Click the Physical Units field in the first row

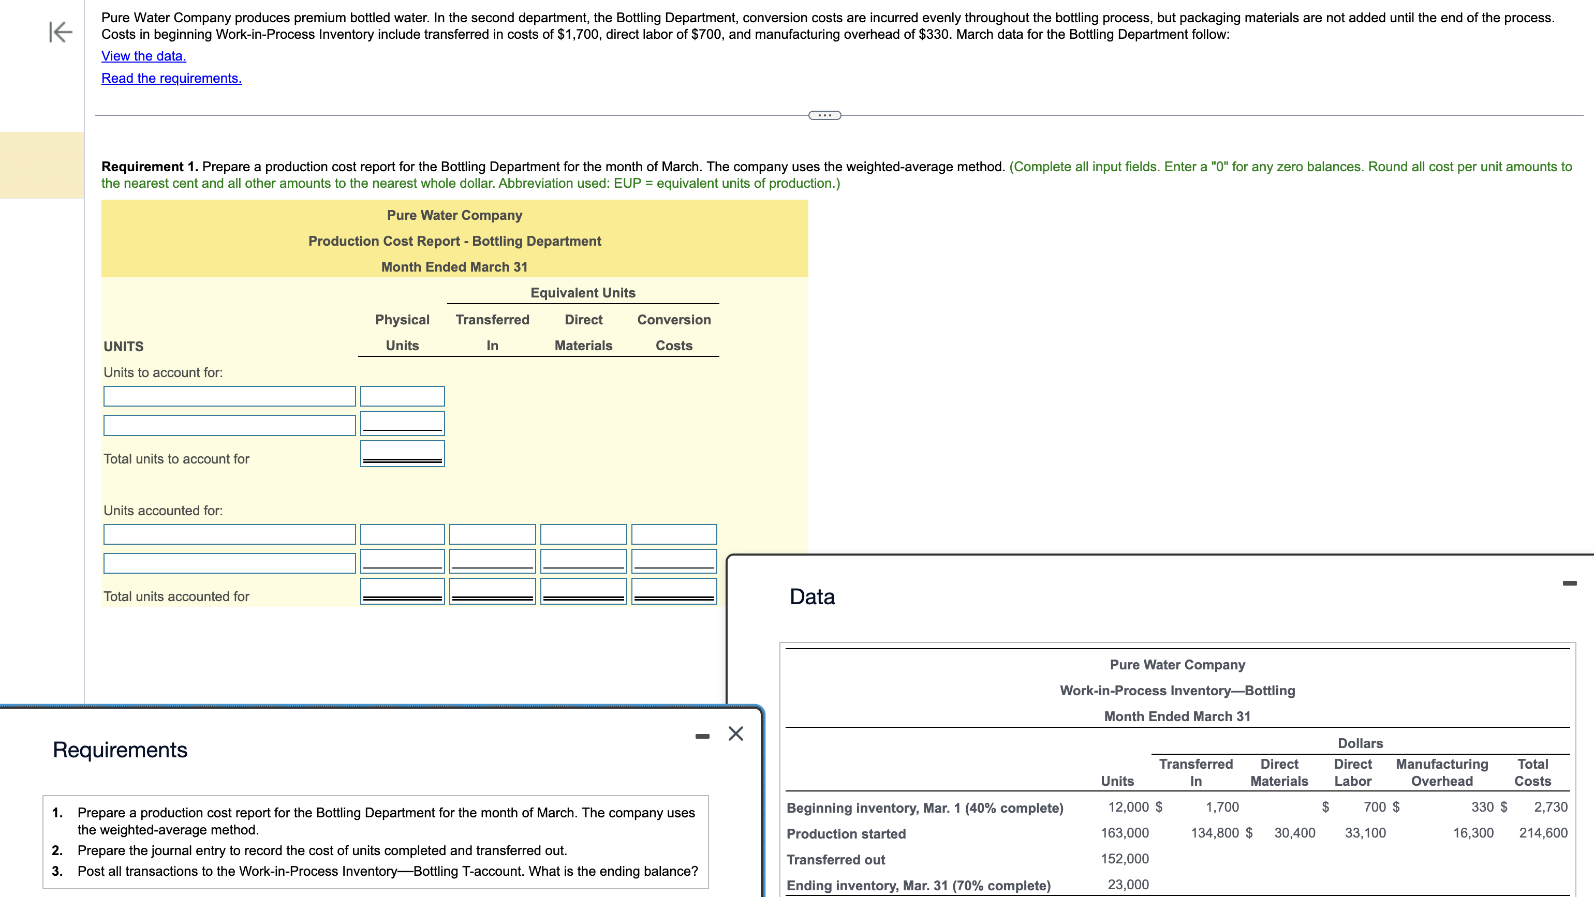[402, 396]
